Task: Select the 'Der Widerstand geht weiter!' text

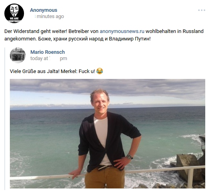Action: (36, 31)
